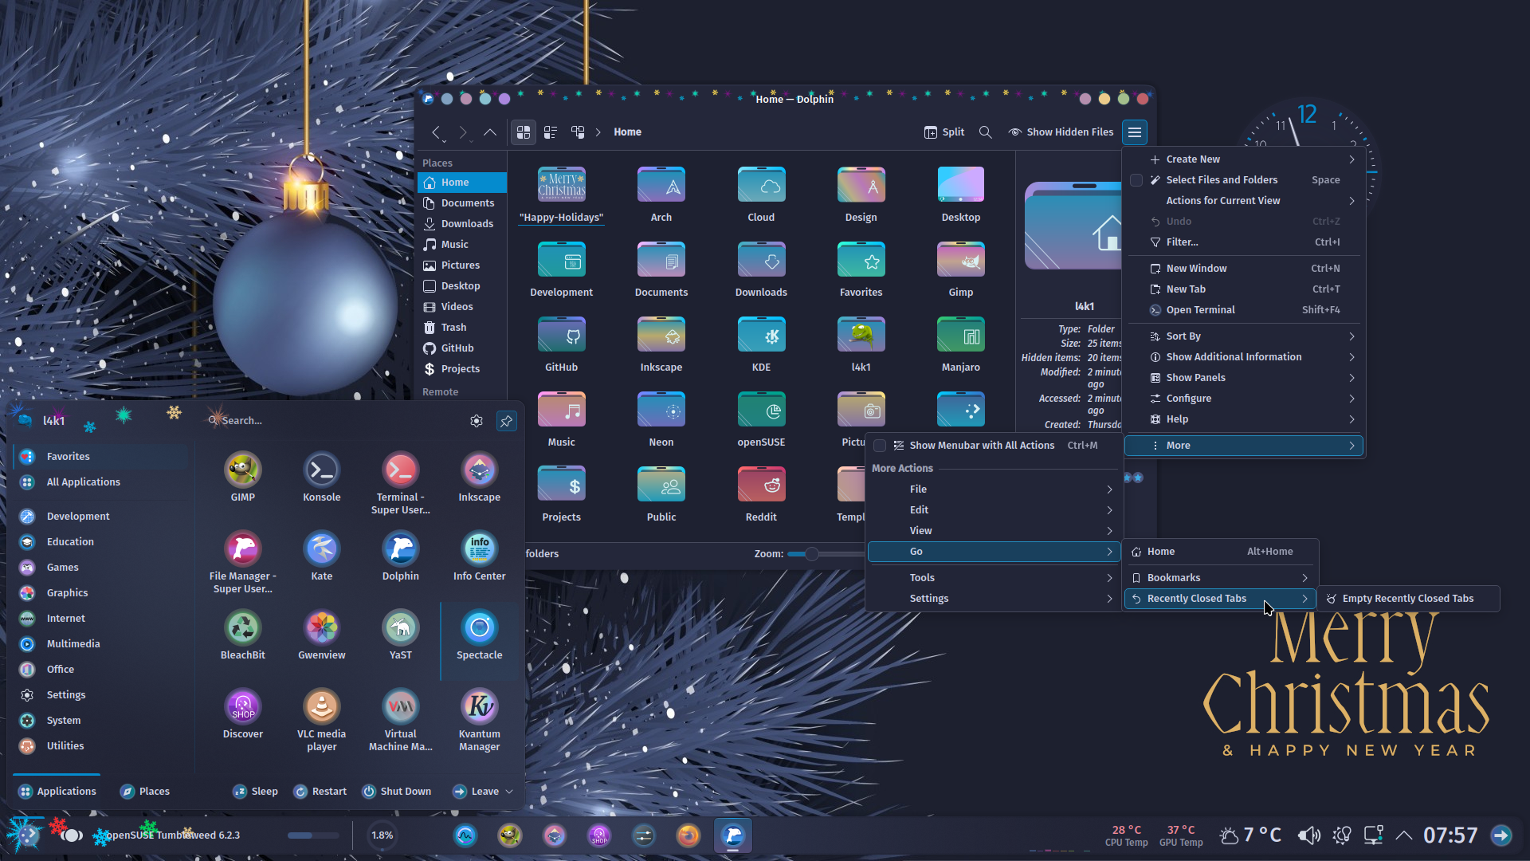Click the Sleep button
1530x861 pixels.
pyautogui.click(x=255, y=792)
